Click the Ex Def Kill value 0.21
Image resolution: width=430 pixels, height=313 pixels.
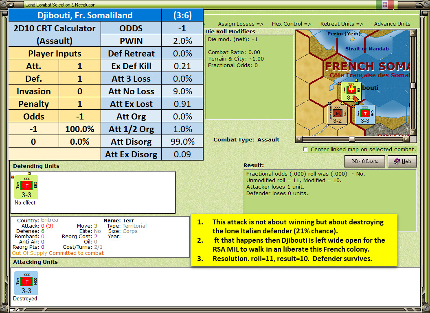tap(182, 66)
